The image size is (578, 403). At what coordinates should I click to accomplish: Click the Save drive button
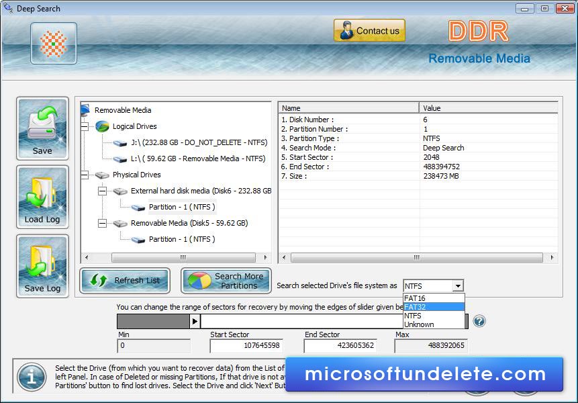coord(42,128)
